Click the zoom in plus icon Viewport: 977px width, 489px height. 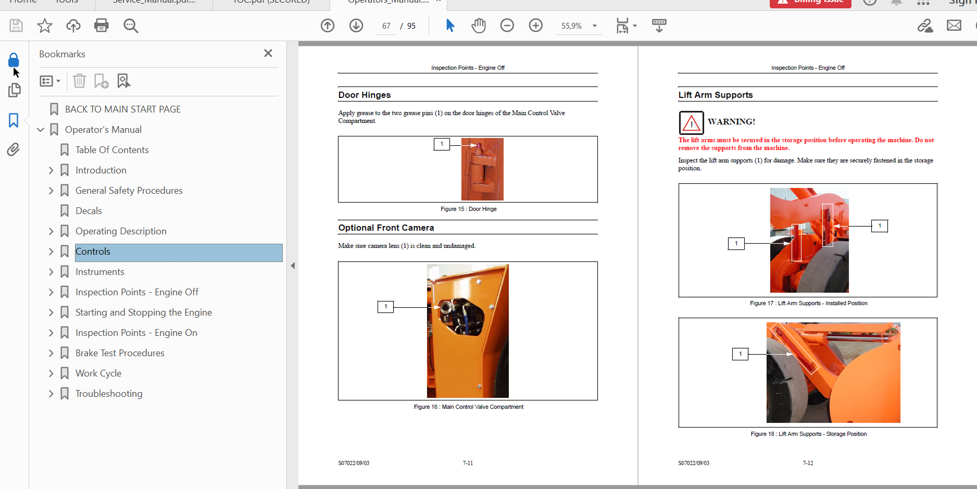[x=535, y=26]
